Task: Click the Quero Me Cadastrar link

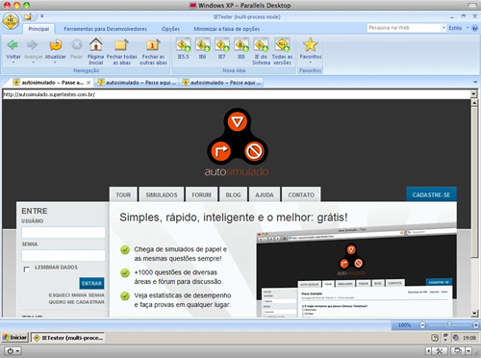Action: click(x=76, y=302)
